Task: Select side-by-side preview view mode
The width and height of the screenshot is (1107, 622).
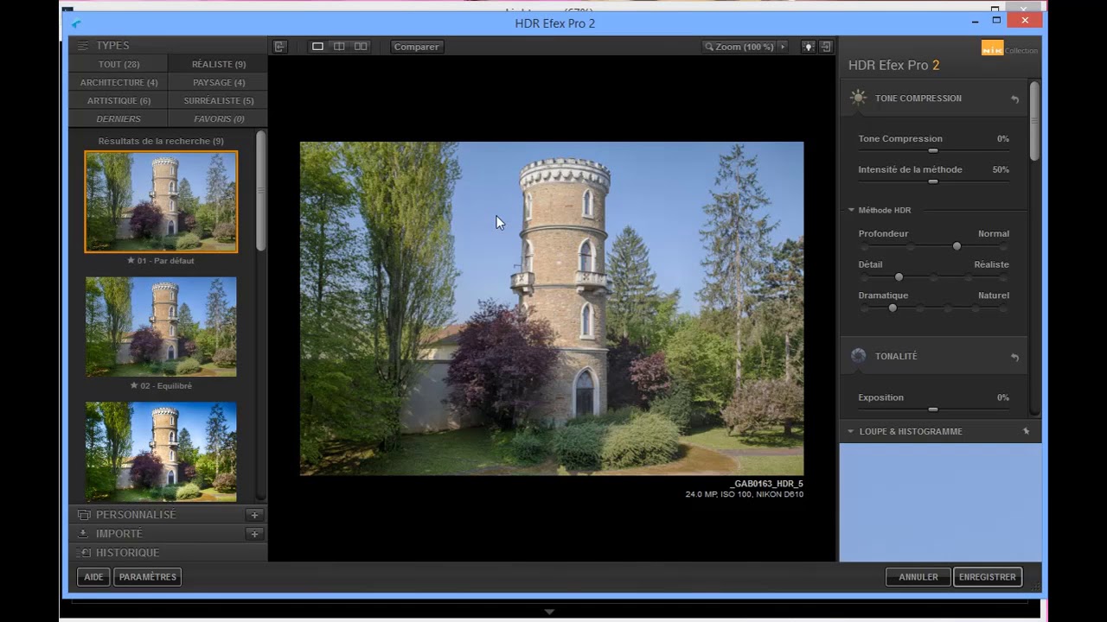Action: pos(361,47)
